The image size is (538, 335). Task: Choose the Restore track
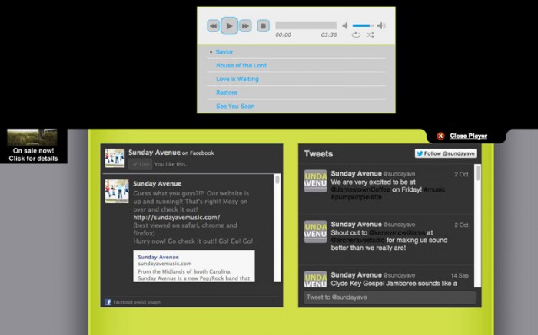coord(227,93)
